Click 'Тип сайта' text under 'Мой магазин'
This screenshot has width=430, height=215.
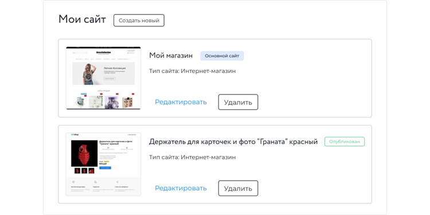coord(192,71)
